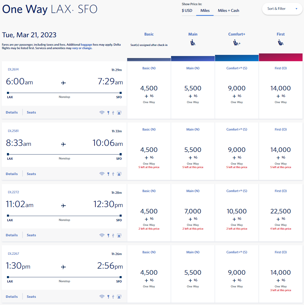
Task: Click the video screen icon for DL2272
Action: (x=119, y=235)
